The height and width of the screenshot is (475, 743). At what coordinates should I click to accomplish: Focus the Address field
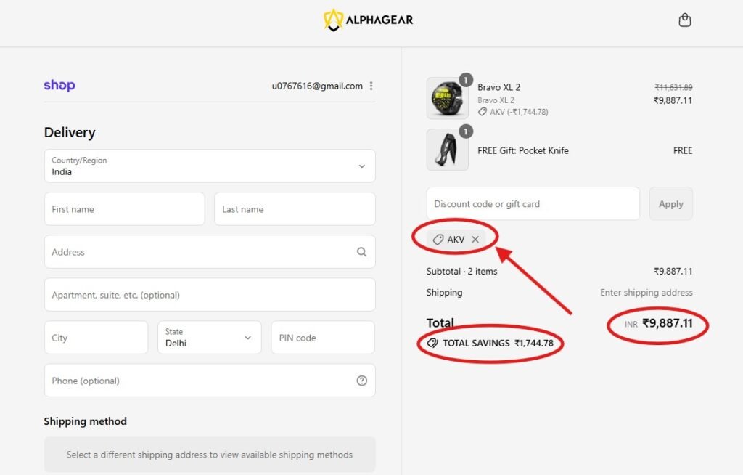coord(210,252)
